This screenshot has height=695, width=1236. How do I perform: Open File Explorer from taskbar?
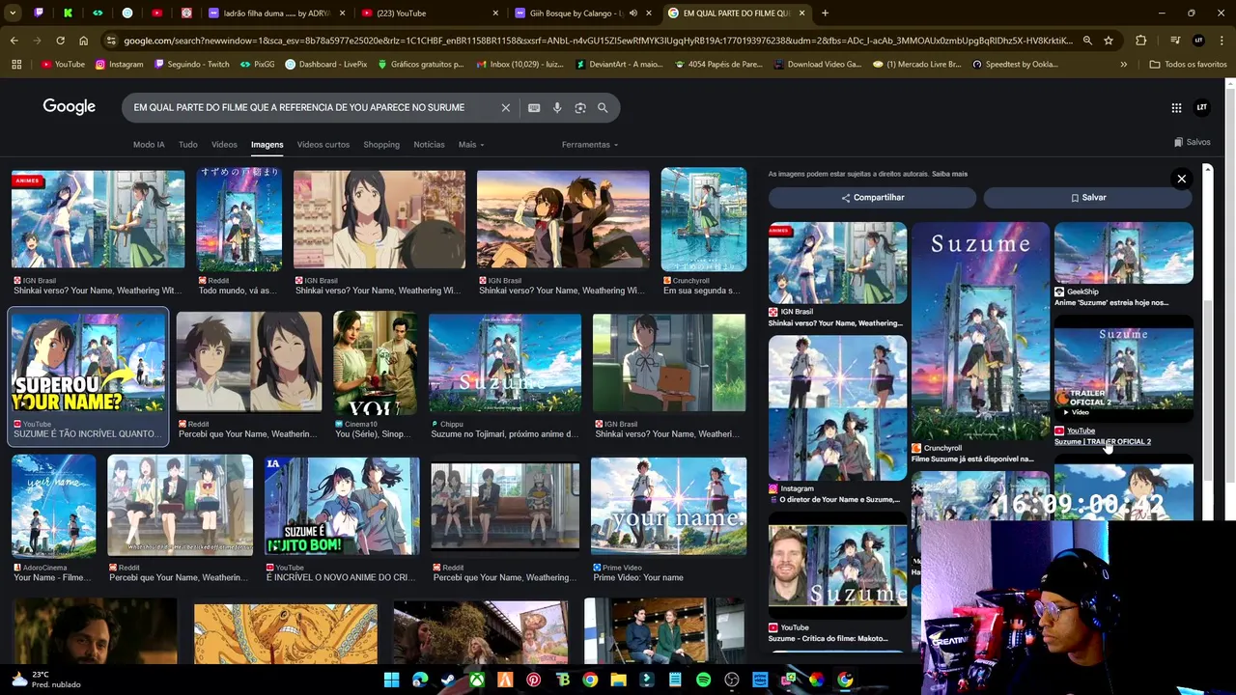(x=618, y=680)
